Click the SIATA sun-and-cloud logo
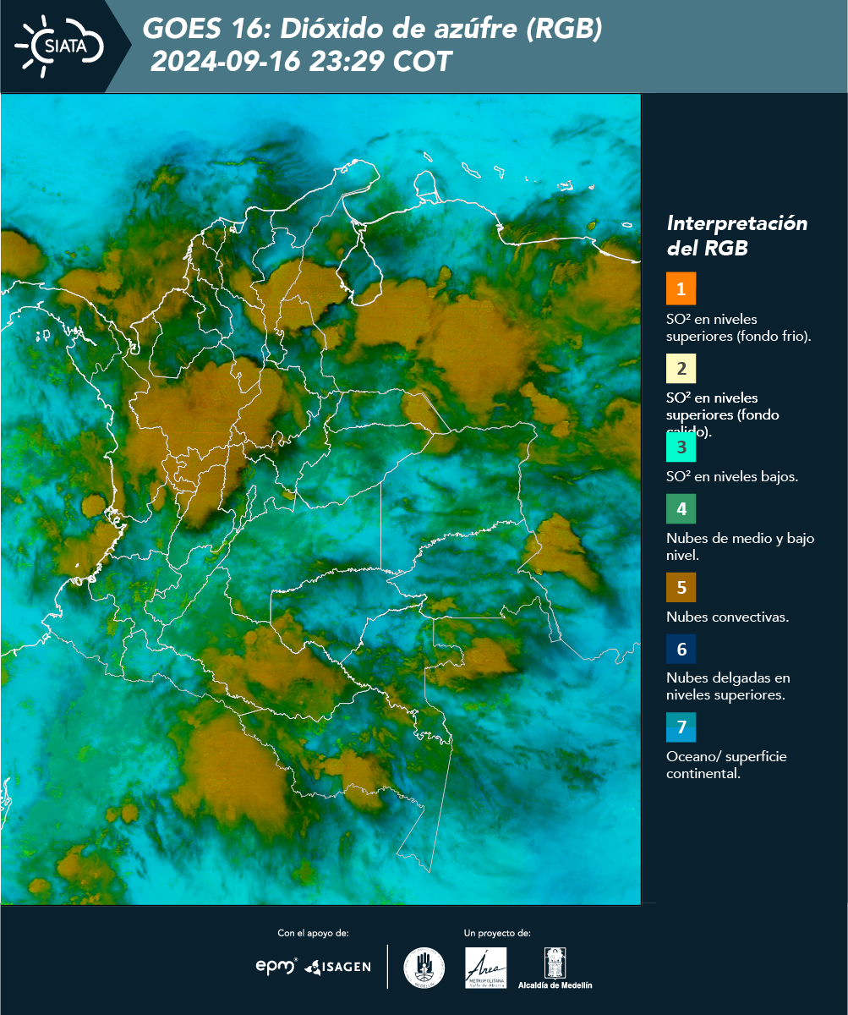Screen dimensions: 848x1015 point(59,45)
